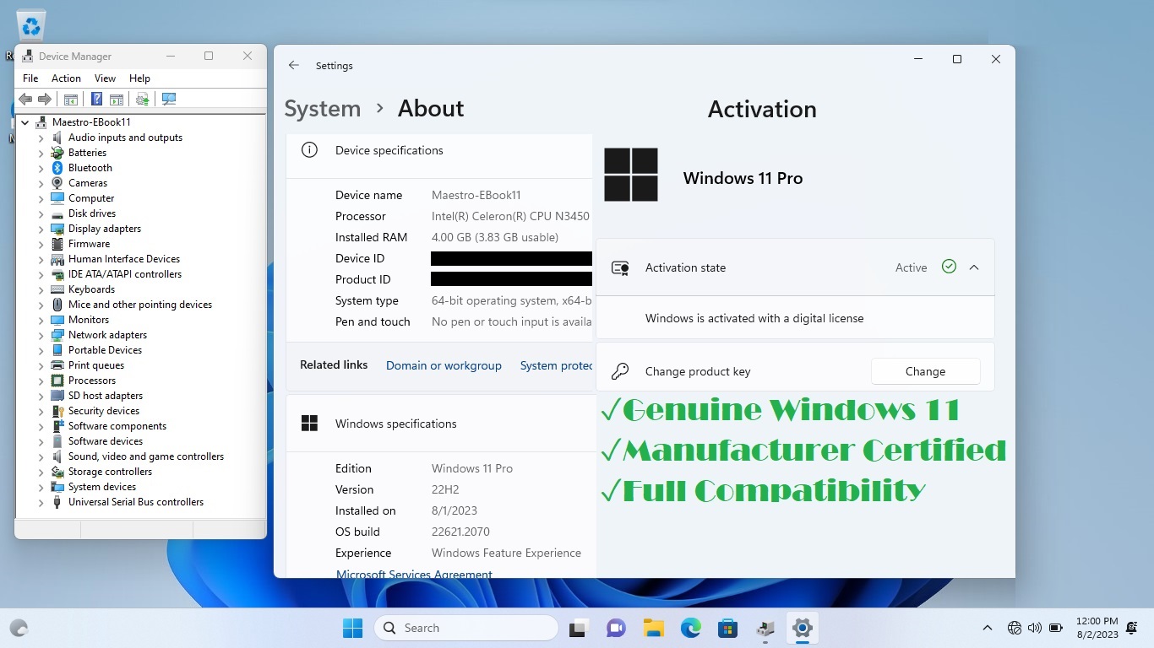Open the System protection link
Viewport: 1154px width, 648px height.
557,365
